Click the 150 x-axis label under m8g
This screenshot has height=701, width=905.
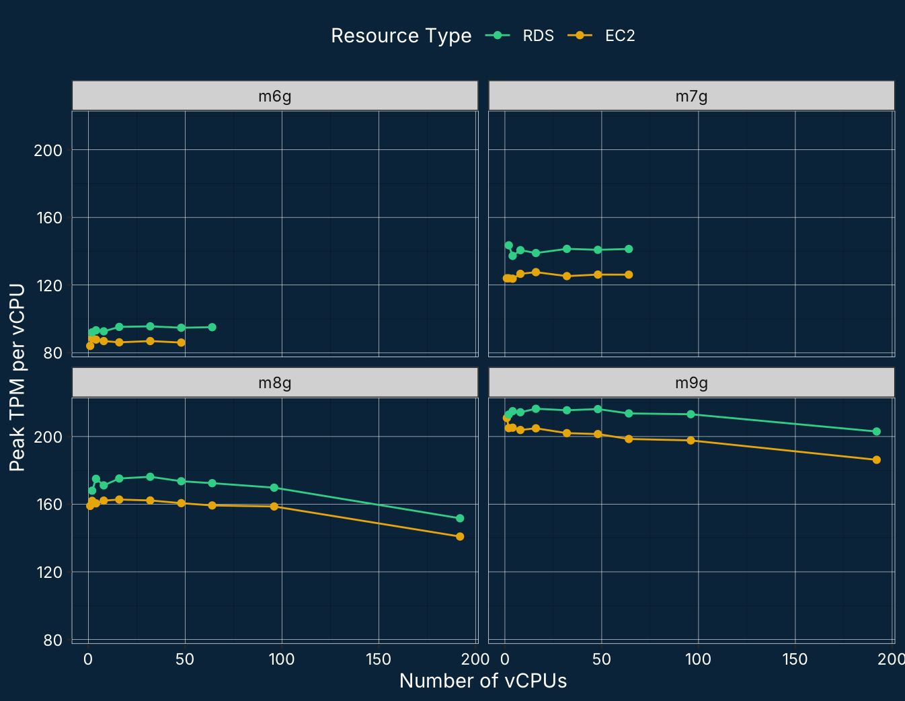pos(379,659)
